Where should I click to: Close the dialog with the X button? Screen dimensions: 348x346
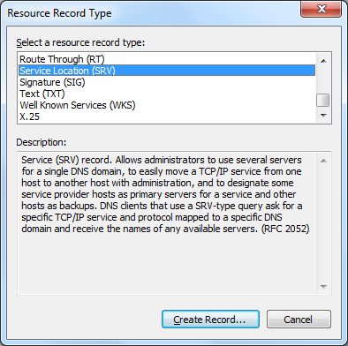click(322, 9)
